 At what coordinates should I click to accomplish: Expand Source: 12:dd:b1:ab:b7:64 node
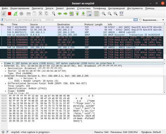pos(6,71)
